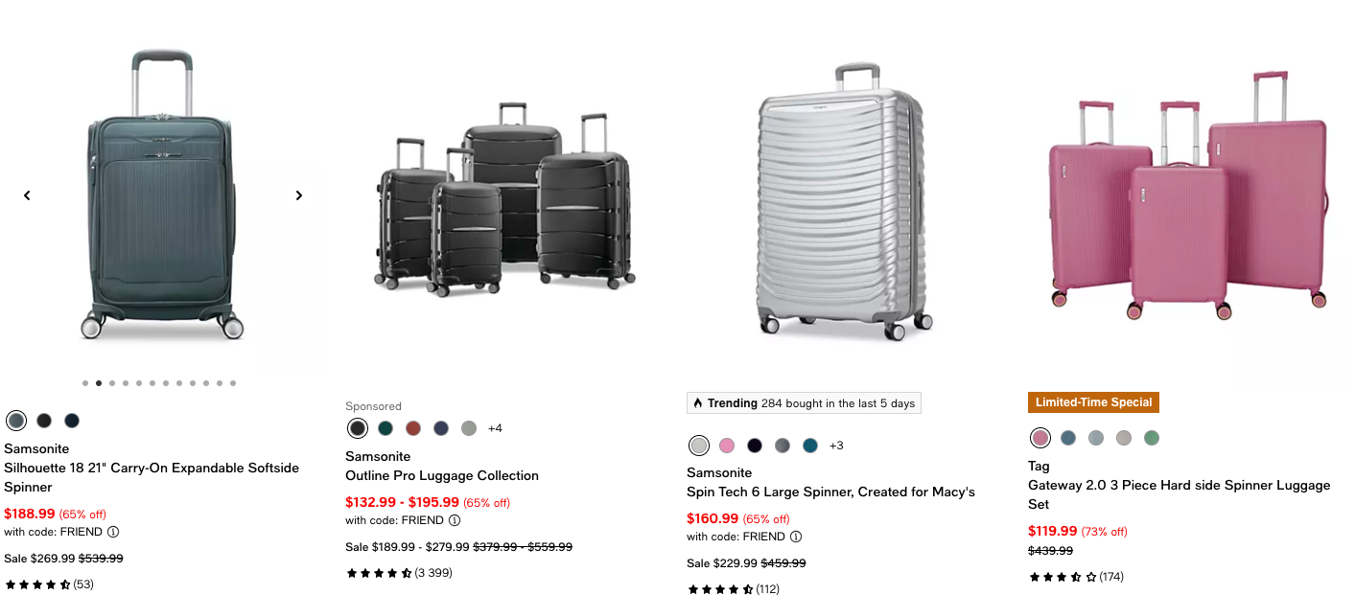The image size is (1355, 595).
Task: Expand +3 more colors for Spin Tech 6
Action: tap(836, 446)
